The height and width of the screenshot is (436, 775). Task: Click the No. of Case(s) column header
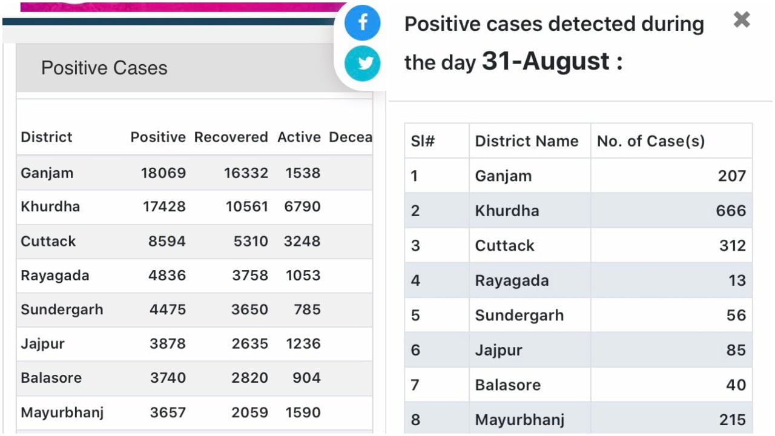tap(651, 141)
